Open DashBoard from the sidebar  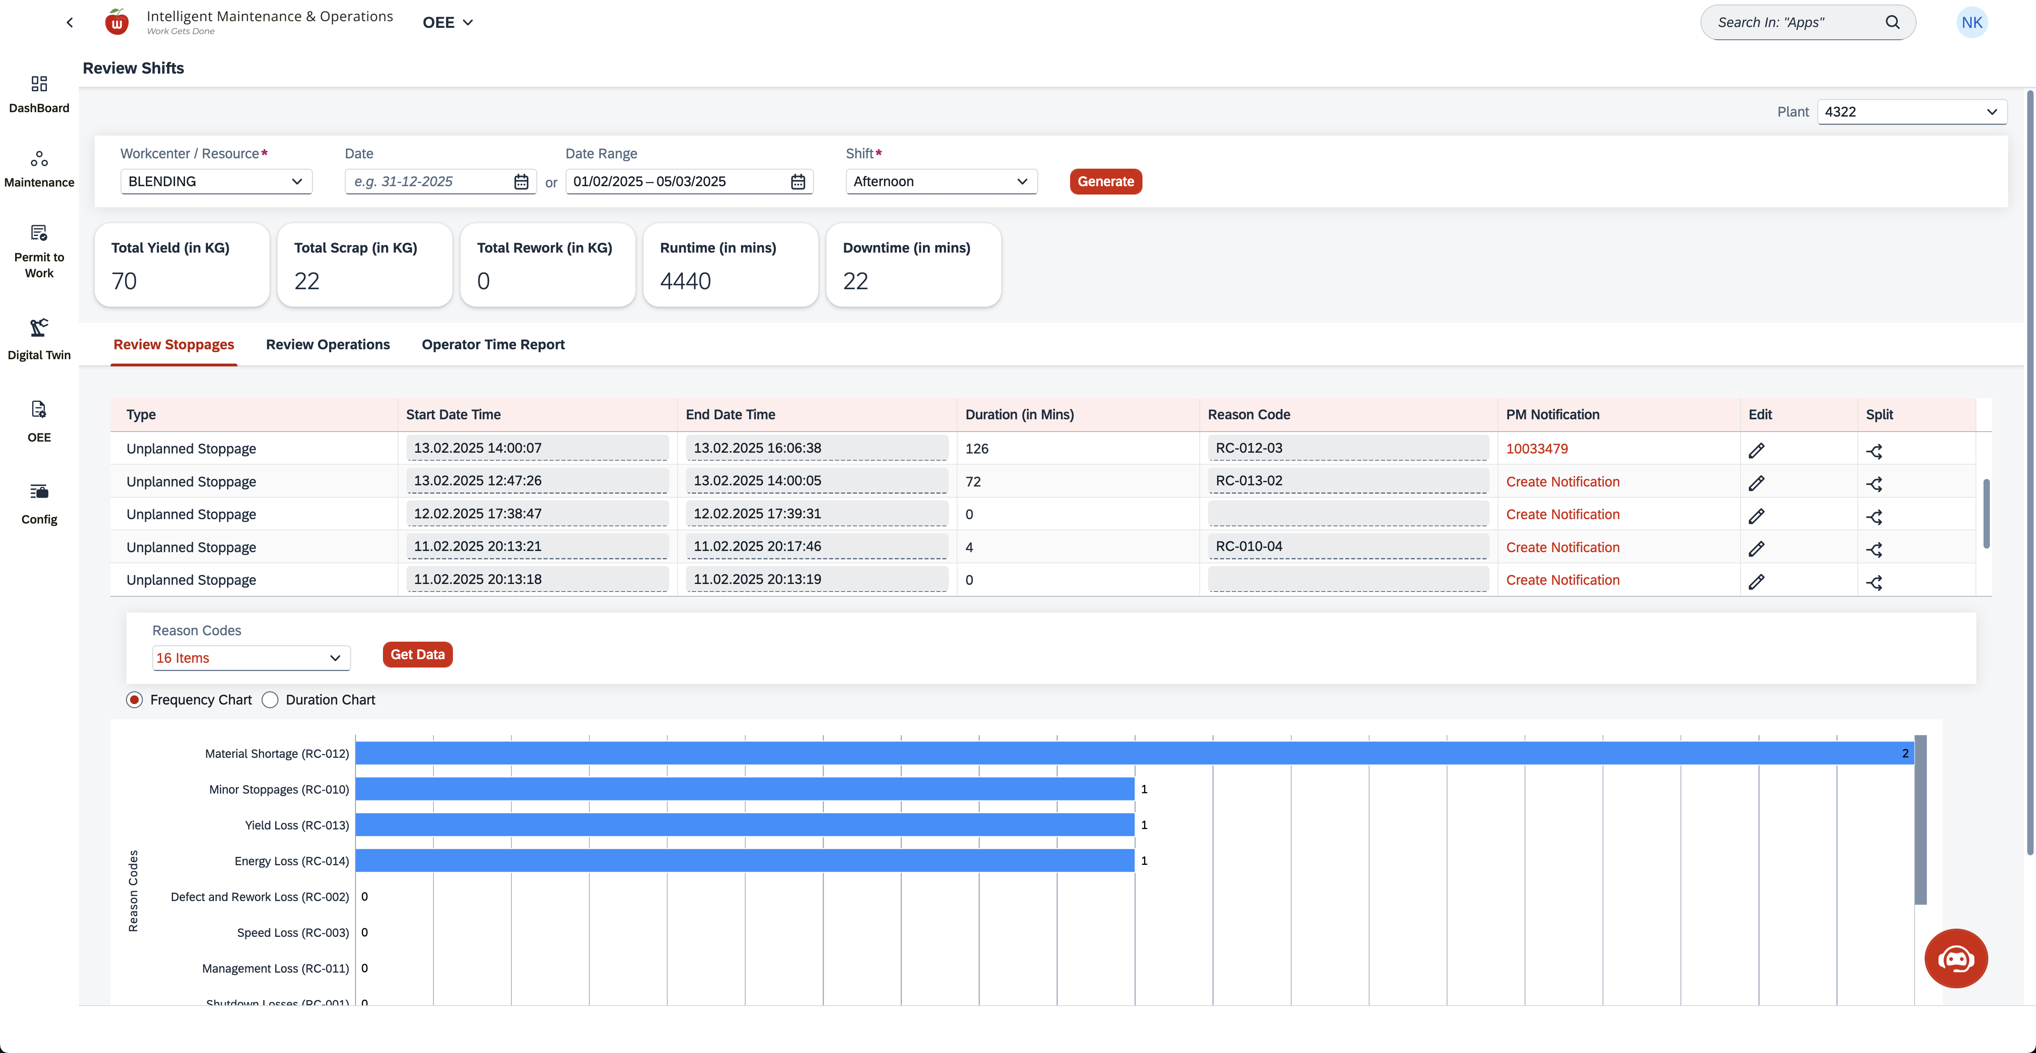point(39,94)
